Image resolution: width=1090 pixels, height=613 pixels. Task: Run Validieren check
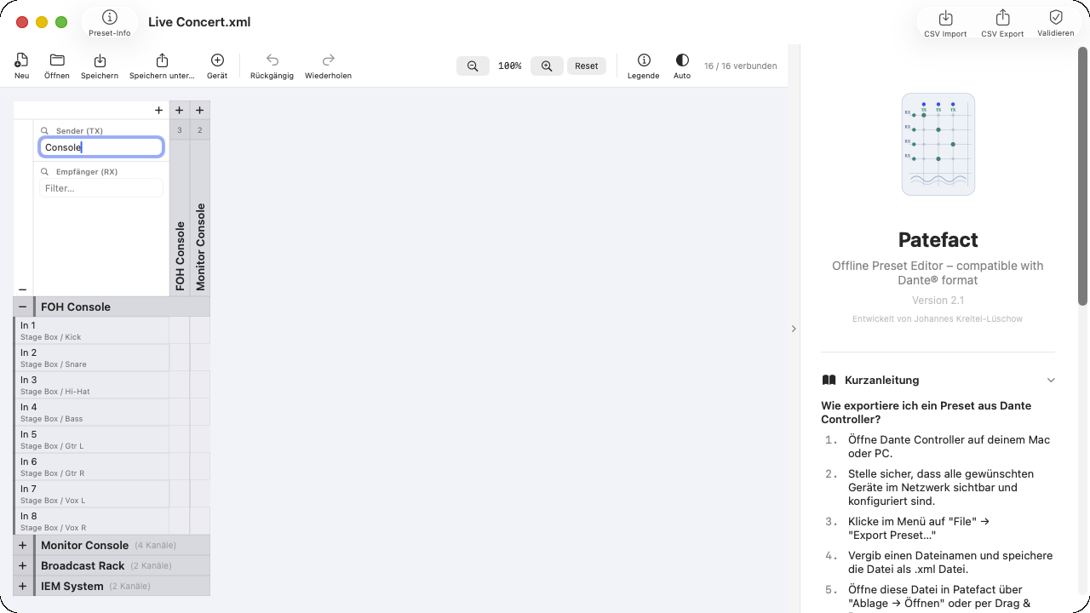pyautogui.click(x=1056, y=23)
